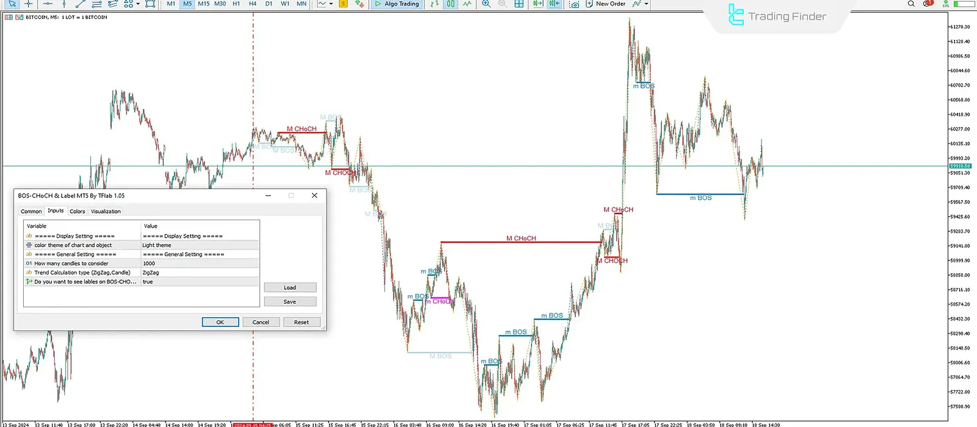Toggle the Algo Trading button

pos(397,4)
